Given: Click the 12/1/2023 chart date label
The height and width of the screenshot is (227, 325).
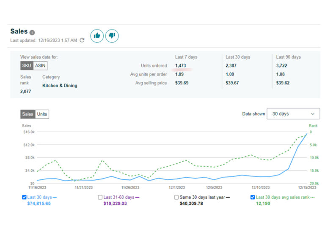Looking at the screenshot, I should (176, 187).
